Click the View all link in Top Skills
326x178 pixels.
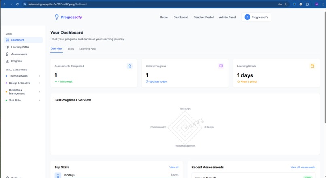(x=174, y=167)
